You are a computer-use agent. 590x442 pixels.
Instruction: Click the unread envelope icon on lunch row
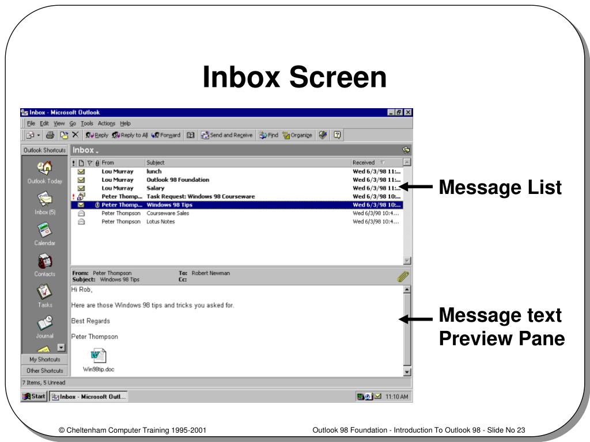(x=81, y=172)
